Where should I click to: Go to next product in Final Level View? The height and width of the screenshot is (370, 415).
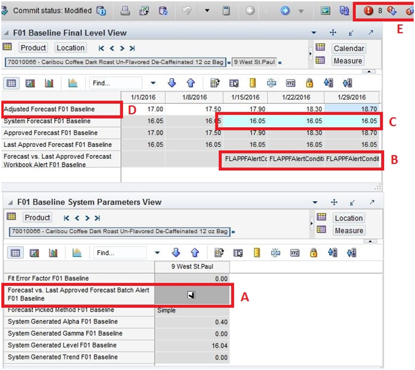point(122,48)
